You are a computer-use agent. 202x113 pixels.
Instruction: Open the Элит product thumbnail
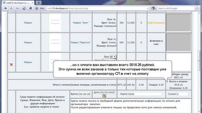55,22
